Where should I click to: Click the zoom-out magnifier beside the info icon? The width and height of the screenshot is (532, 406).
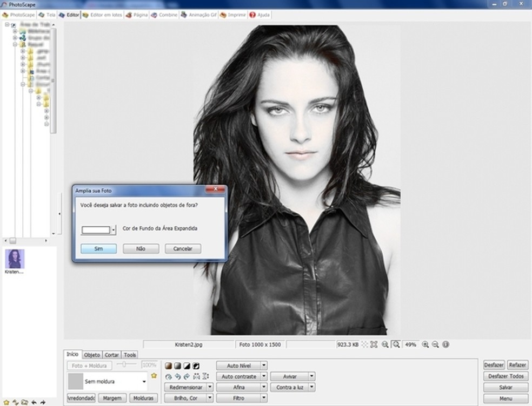point(435,344)
